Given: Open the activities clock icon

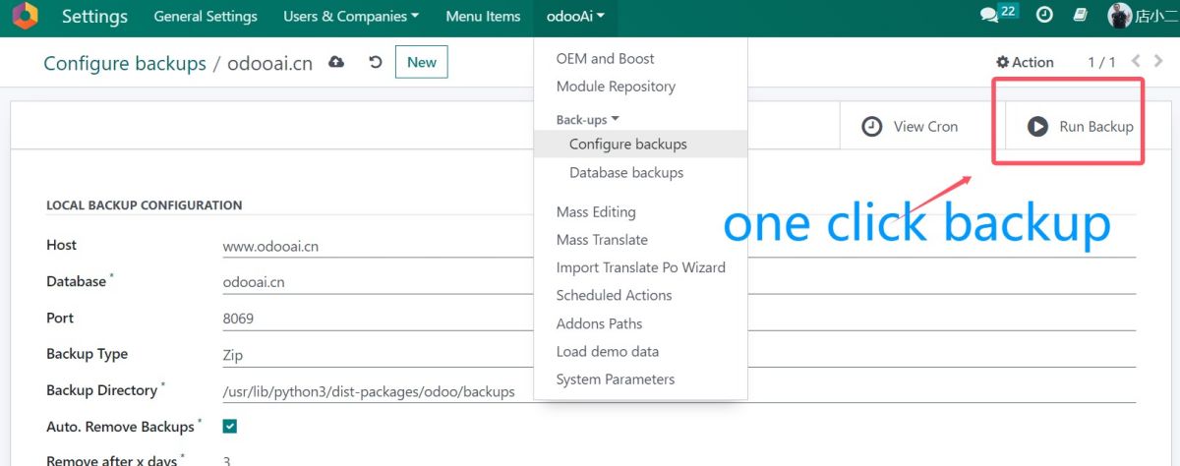Looking at the screenshot, I should pos(1044,16).
